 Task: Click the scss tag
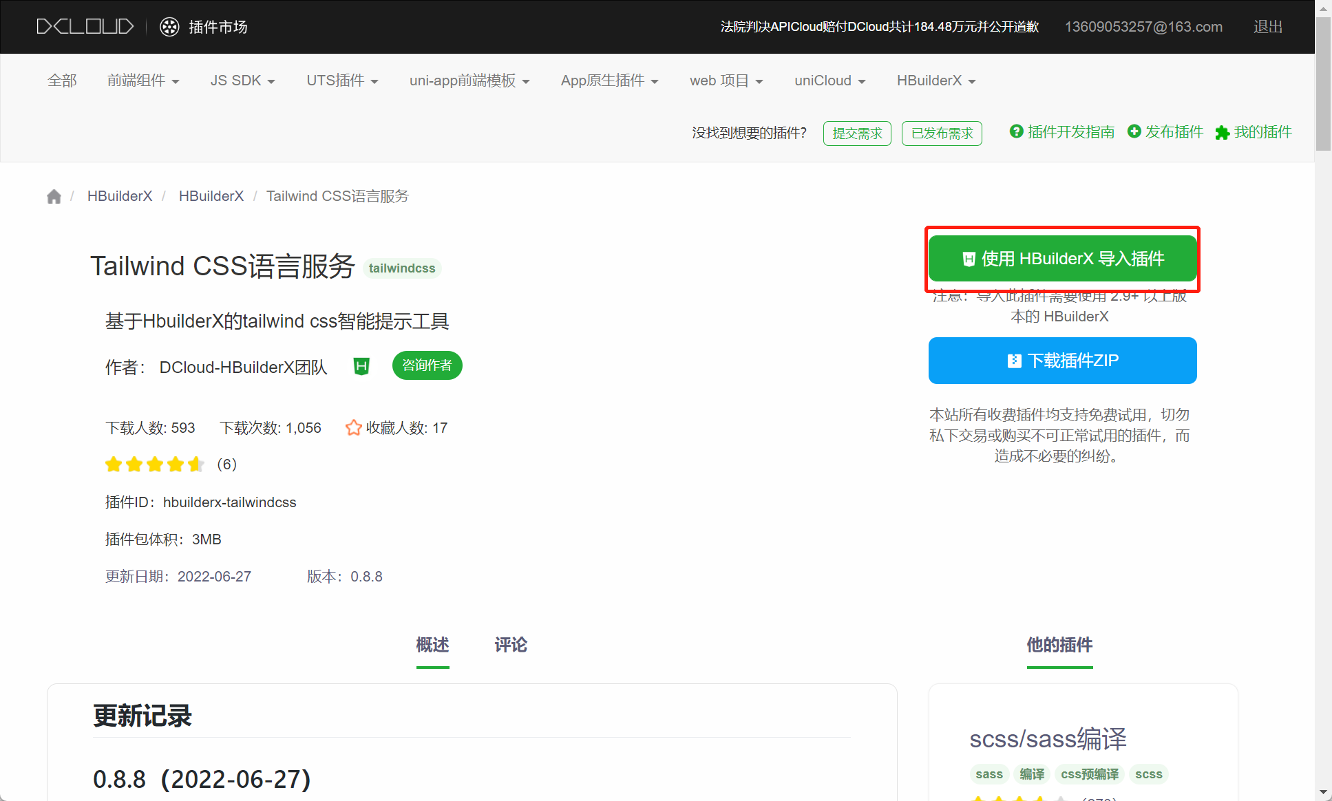1149,774
